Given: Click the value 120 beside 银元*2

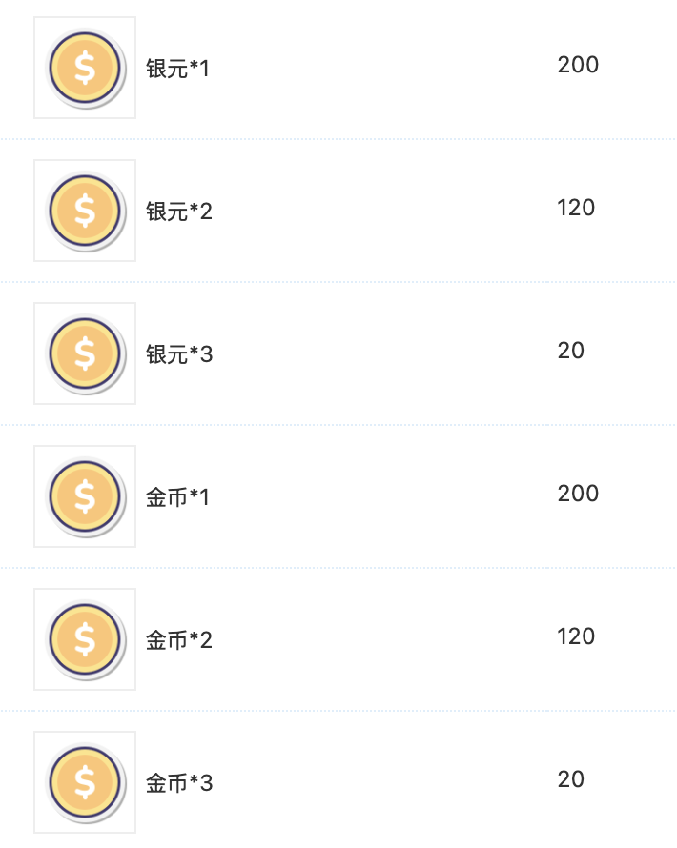Looking at the screenshot, I should (574, 208).
